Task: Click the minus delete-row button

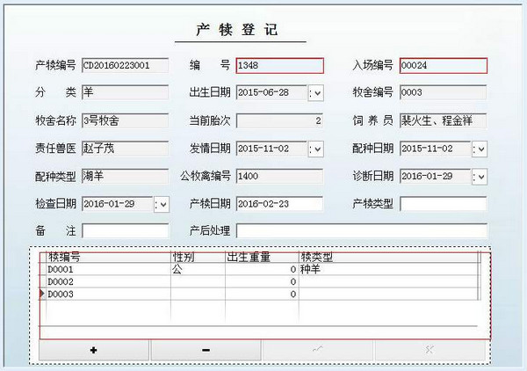Action: [206, 350]
